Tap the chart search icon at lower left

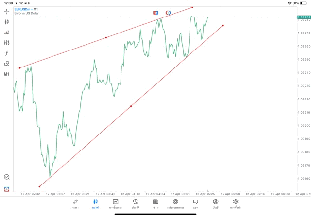point(6,177)
